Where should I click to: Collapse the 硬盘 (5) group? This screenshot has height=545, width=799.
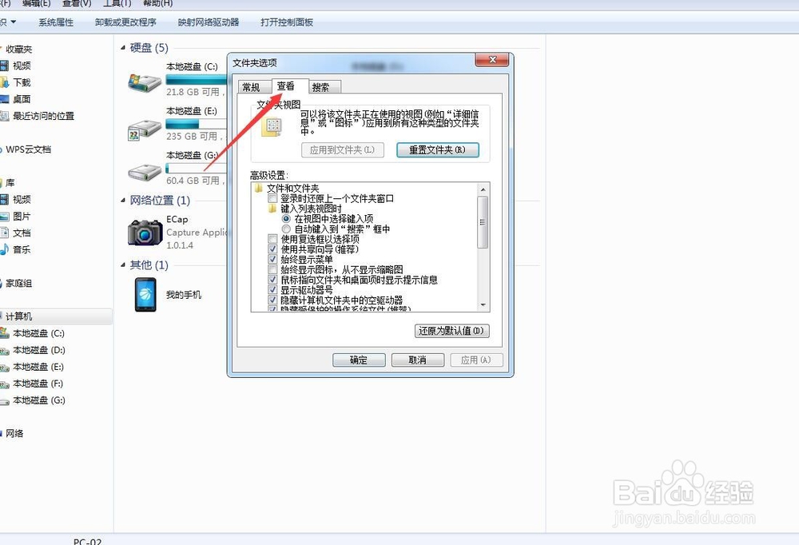(x=123, y=47)
